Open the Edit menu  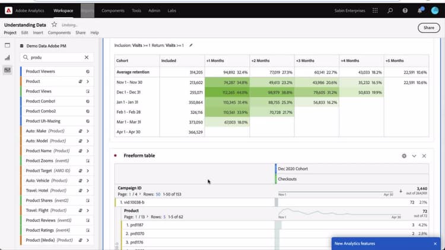coord(25,33)
